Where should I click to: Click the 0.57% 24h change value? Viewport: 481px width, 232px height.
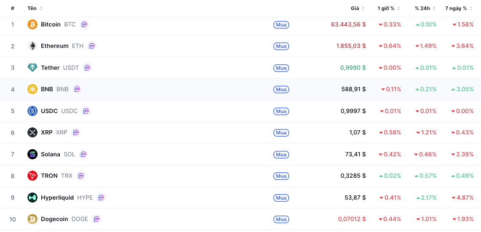(x=425, y=176)
